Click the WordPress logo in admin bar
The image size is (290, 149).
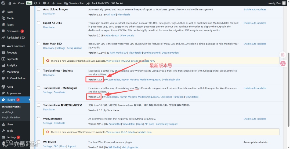coord(3,3)
